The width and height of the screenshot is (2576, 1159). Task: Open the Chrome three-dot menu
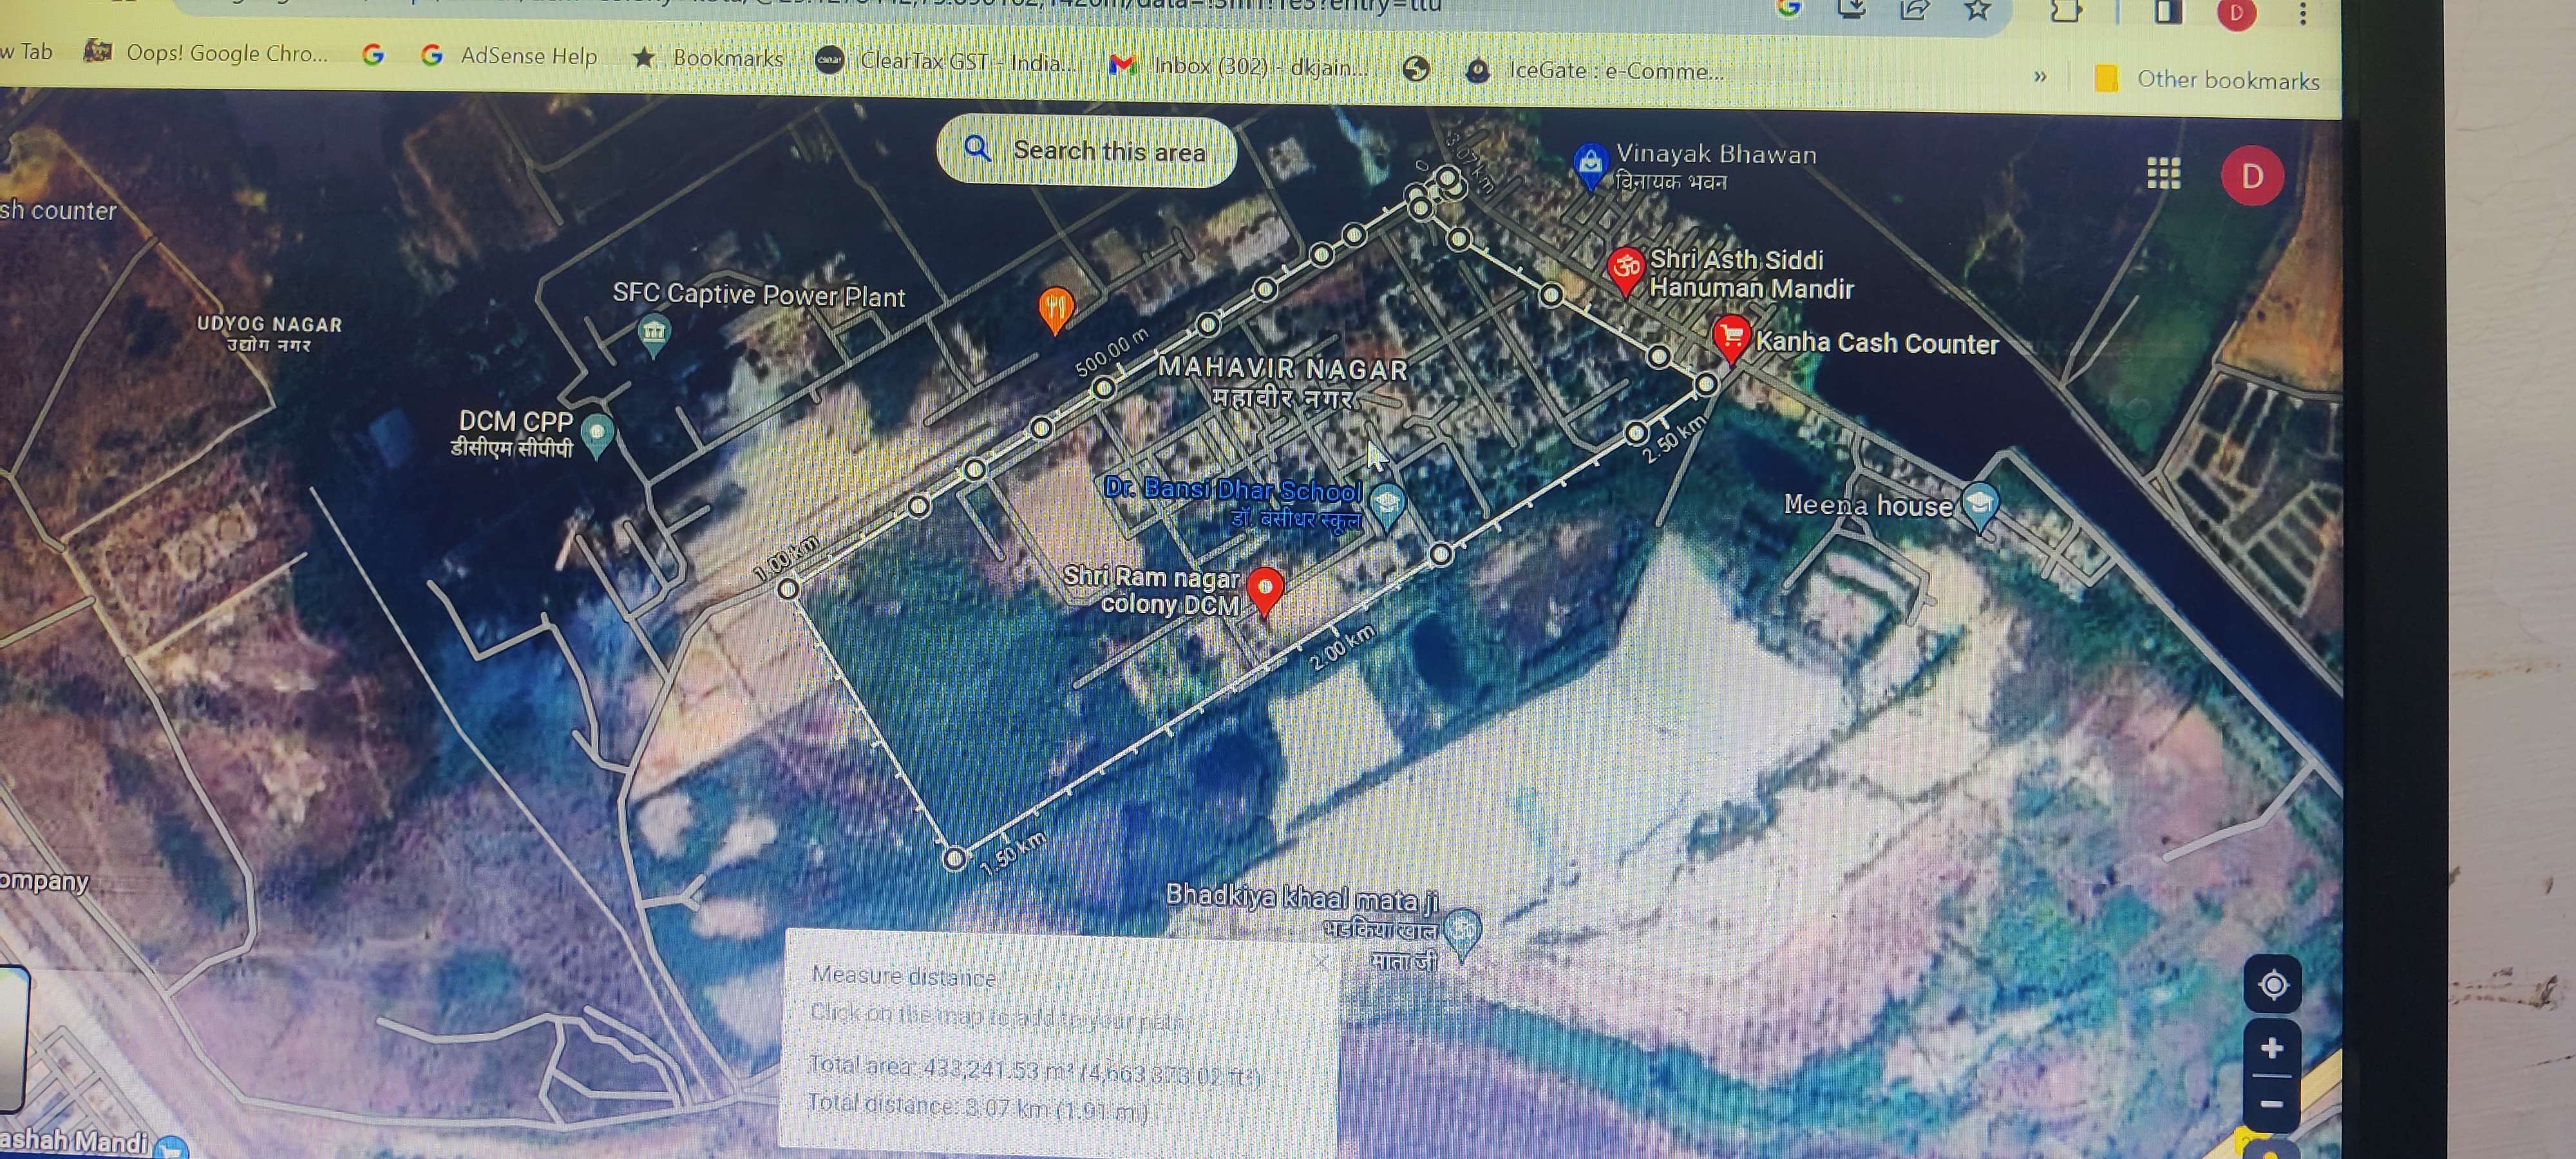pyautogui.click(x=2302, y=14)
